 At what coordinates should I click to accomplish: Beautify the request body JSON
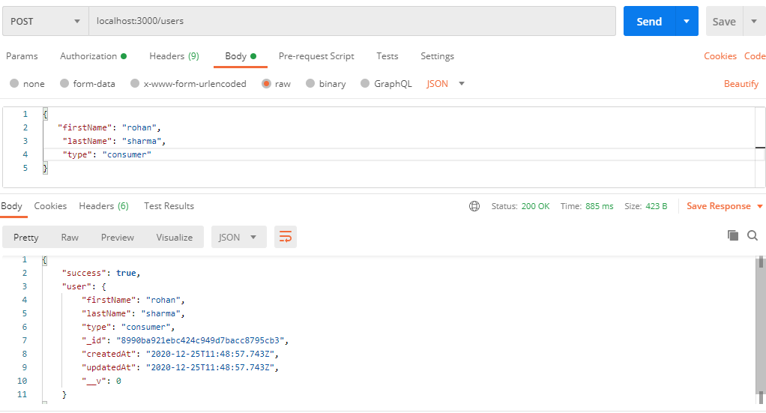pos(741,84)
